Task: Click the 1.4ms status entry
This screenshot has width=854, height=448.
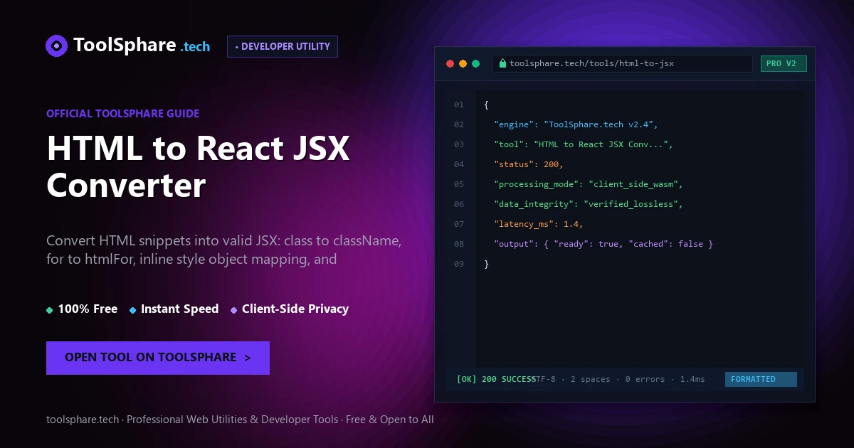Action: 692,379
